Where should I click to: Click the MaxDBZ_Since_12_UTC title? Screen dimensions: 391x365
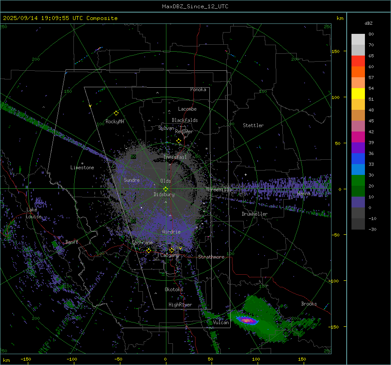(195, 7)
